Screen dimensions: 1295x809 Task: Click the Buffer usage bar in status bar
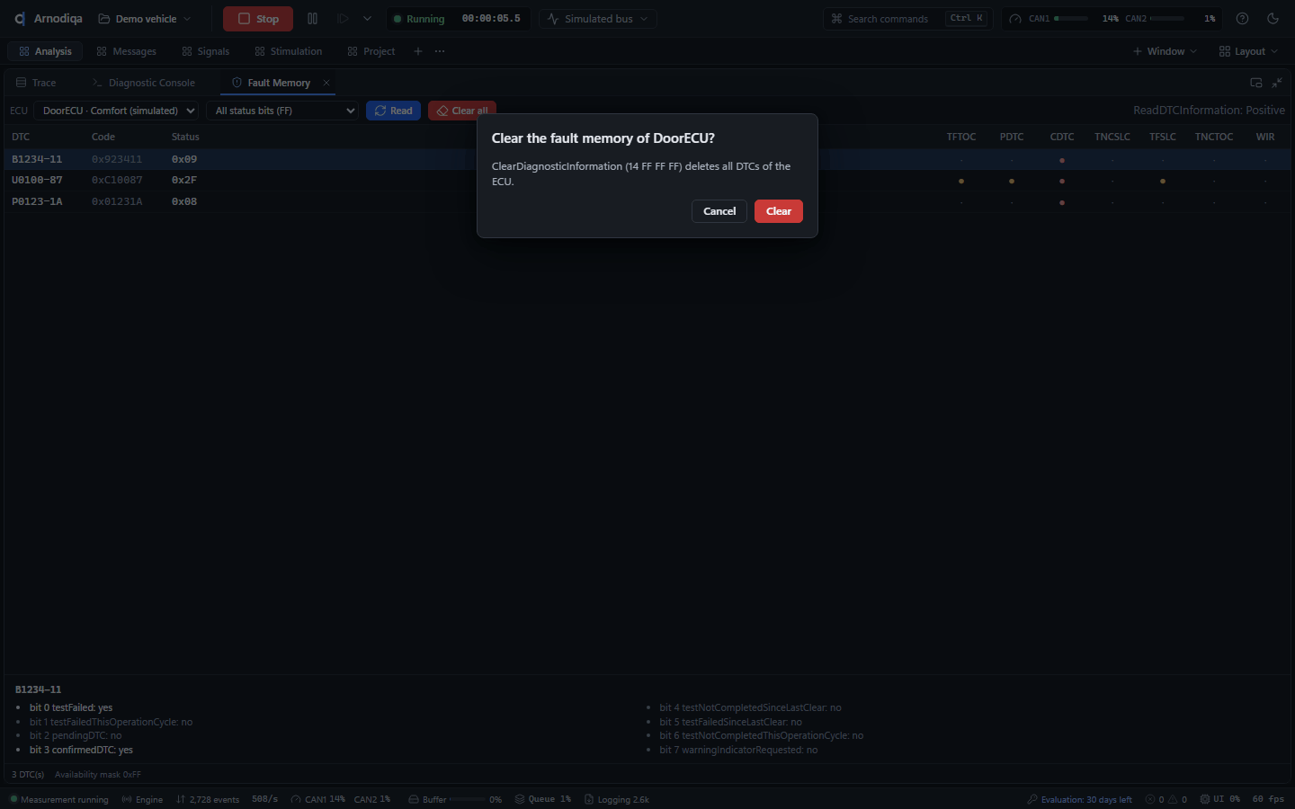[x=467, y=799]
